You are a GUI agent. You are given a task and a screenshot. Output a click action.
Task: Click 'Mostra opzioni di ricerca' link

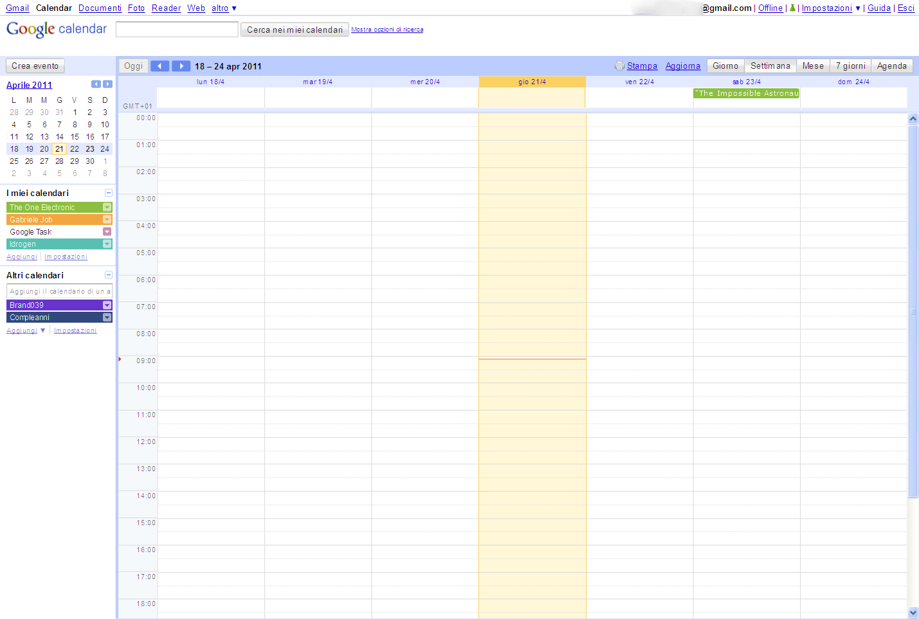(387, 29)
